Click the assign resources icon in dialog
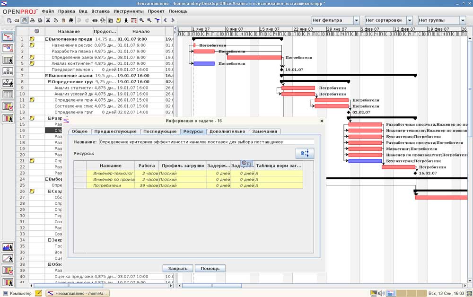 (x=305, y=153)
